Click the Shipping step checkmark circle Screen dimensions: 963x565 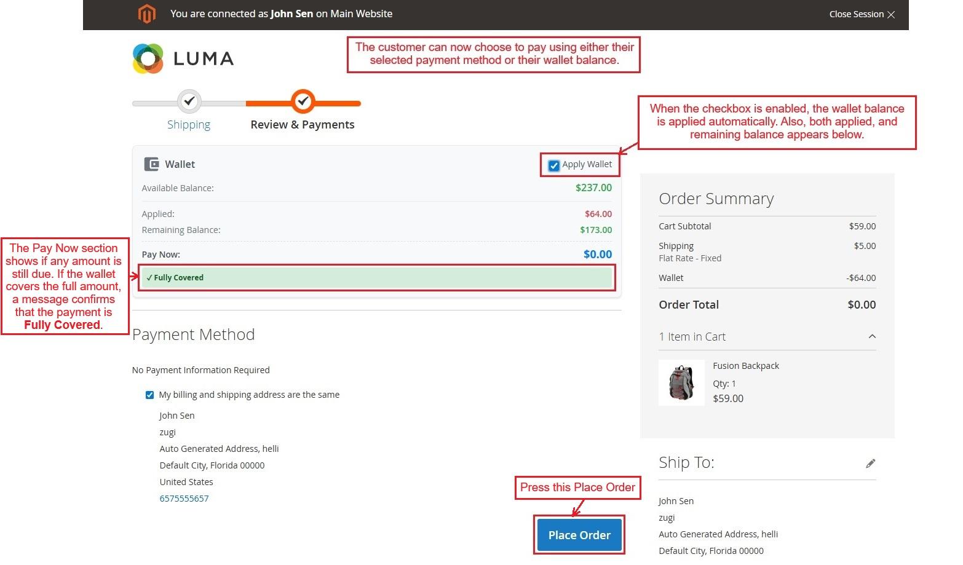point(189,101)
